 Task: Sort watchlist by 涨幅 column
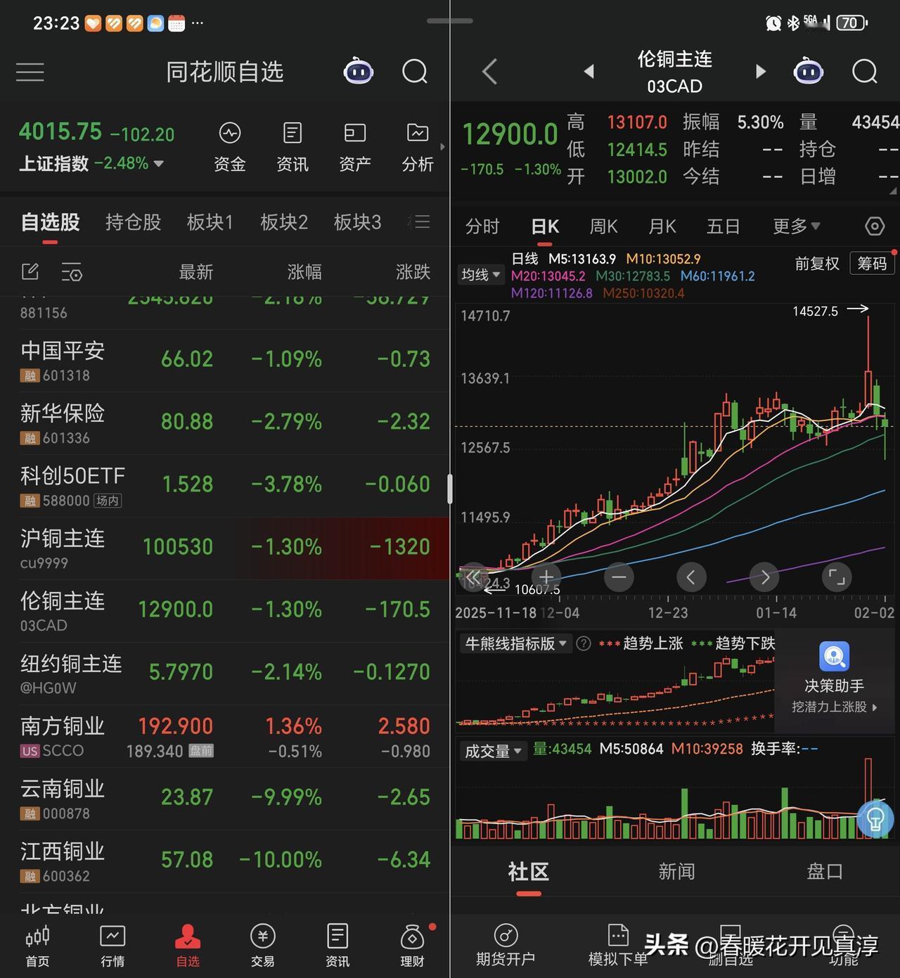click(304, 272)
